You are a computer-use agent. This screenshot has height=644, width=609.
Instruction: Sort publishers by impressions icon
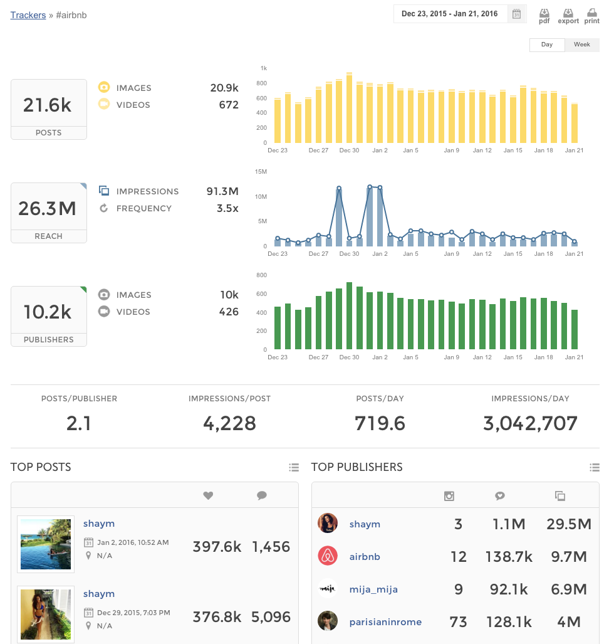coord(560,496)
